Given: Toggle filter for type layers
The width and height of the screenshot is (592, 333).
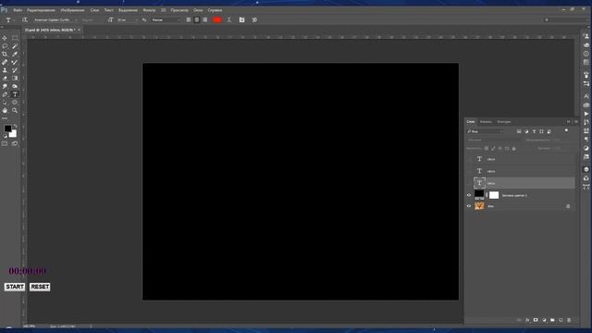Looking at the screenshot, I should pyautogui.click(x=534, y=131).
